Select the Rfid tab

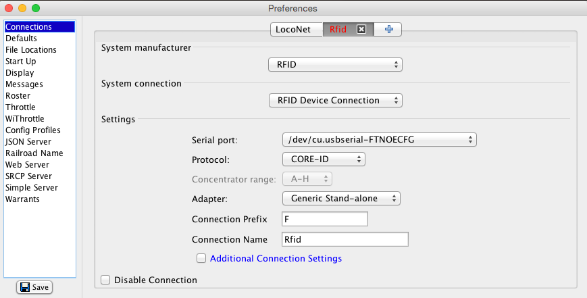point(338,30)
